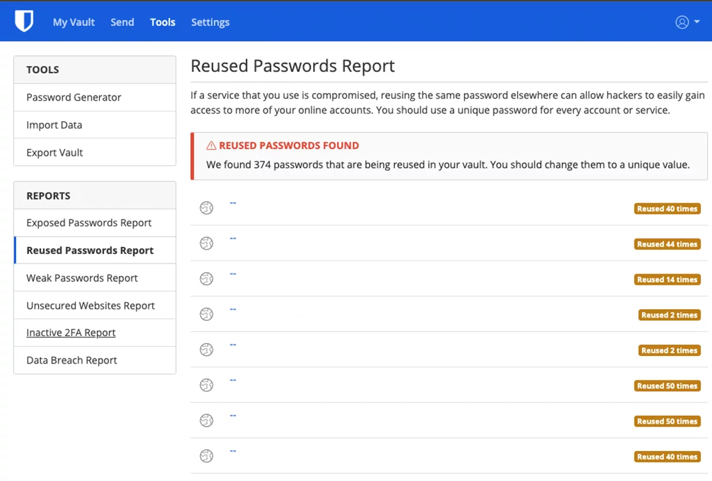Click the Reused 50 times badge

667,385
